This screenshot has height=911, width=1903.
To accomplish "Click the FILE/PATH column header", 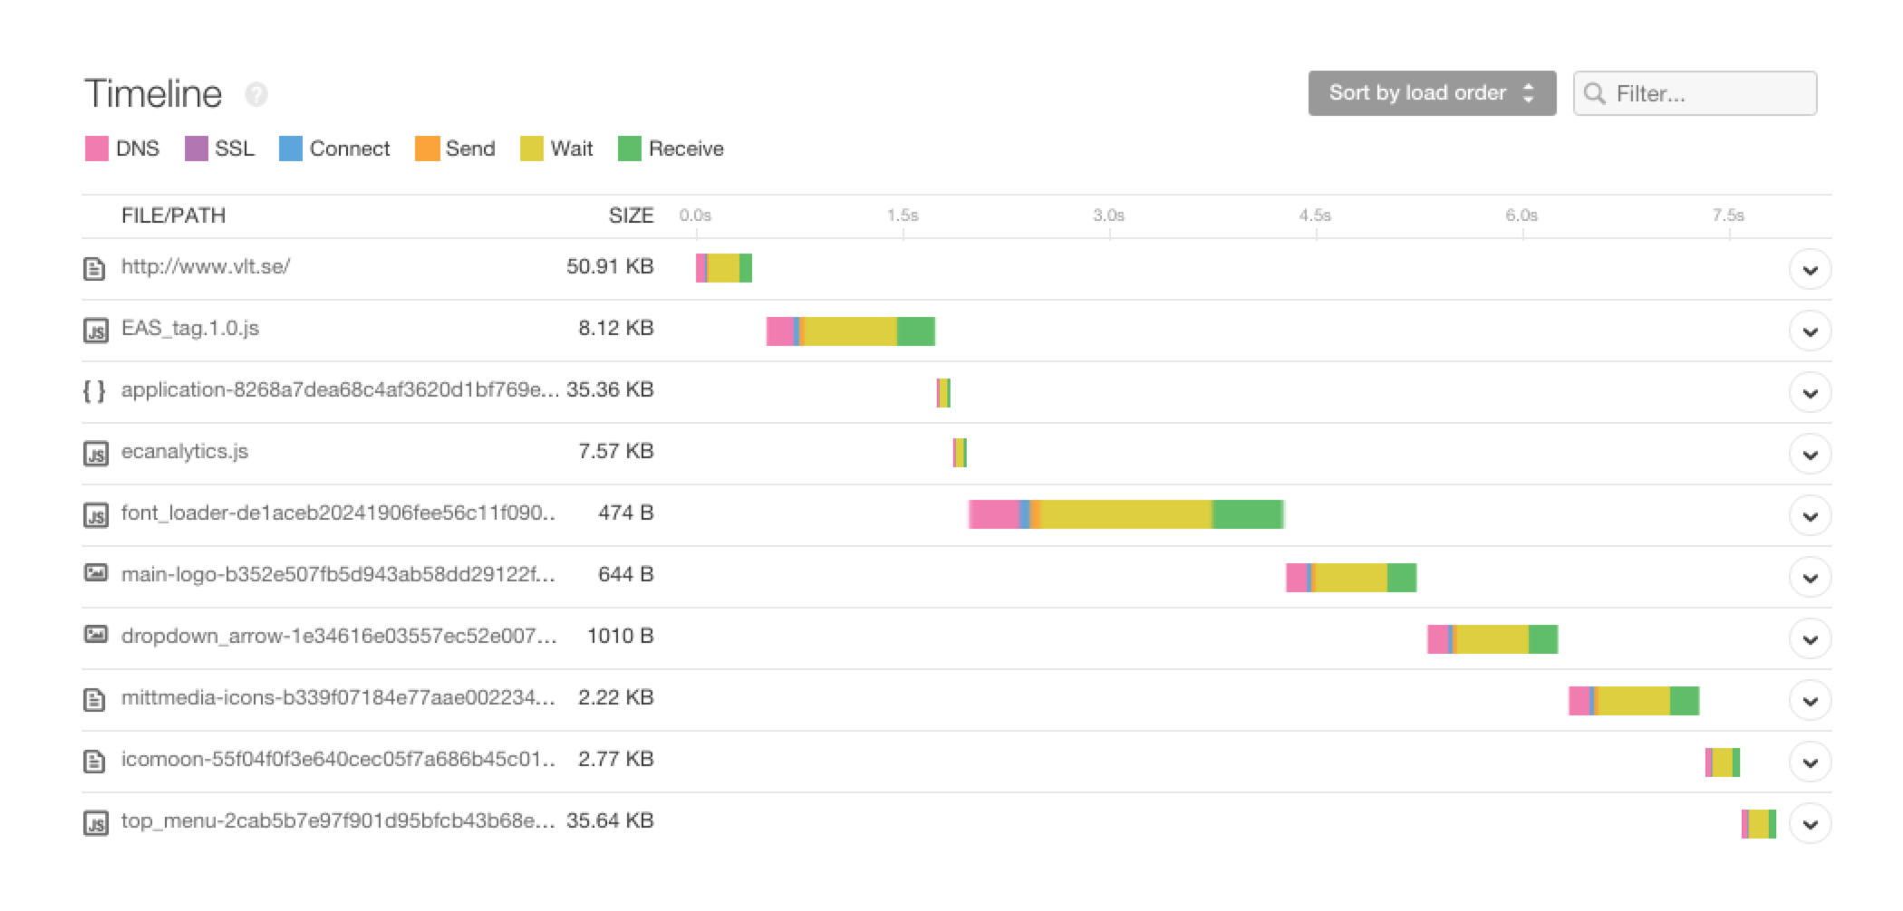I will pyautogui.click(x=175, y=216).
